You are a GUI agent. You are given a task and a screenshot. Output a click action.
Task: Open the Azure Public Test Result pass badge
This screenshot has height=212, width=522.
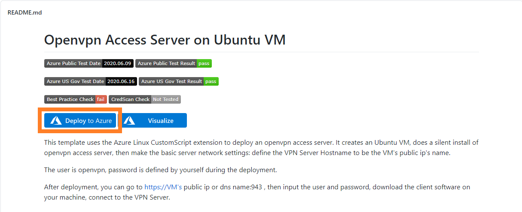coord(174,63)
